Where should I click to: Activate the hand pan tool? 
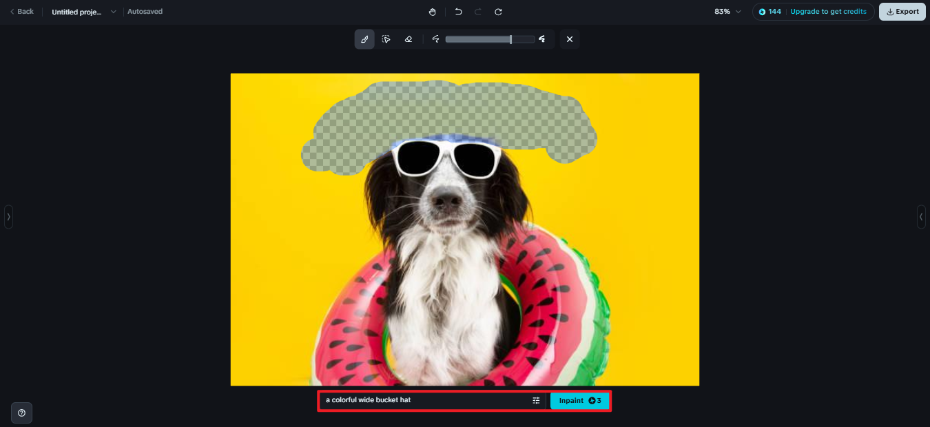click(433, 12)
